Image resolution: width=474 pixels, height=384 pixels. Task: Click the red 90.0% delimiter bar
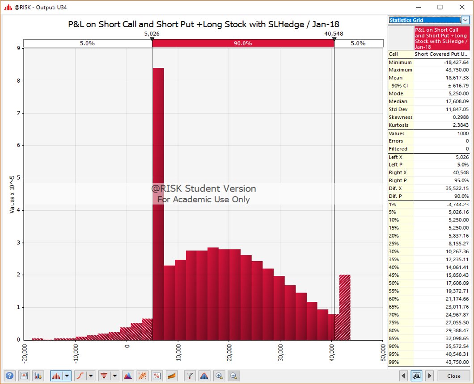pyautogui.click(x=243, y=43)
